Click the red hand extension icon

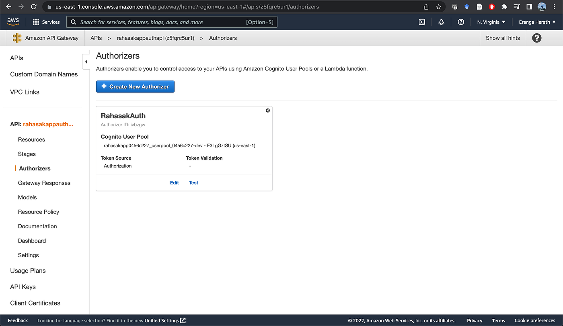click(491, 7)
